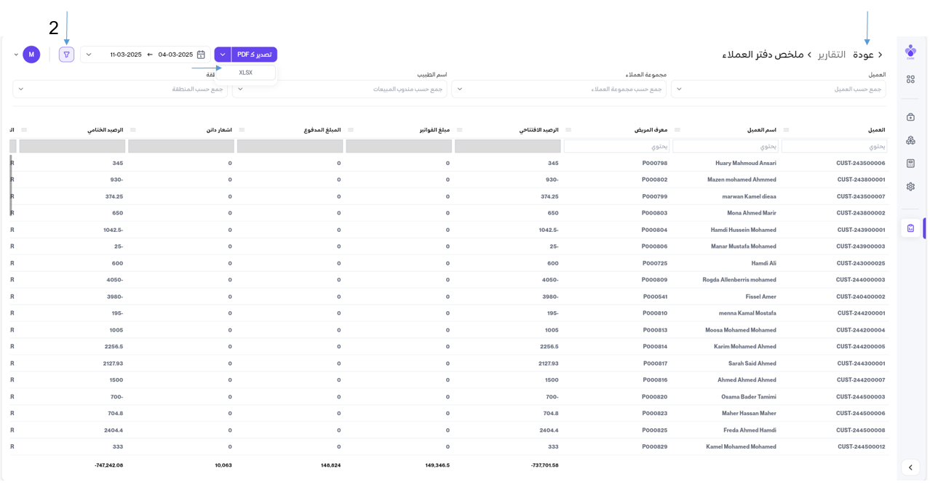Click the العميل column filter input
930x498 pixels.
[834, 146]
